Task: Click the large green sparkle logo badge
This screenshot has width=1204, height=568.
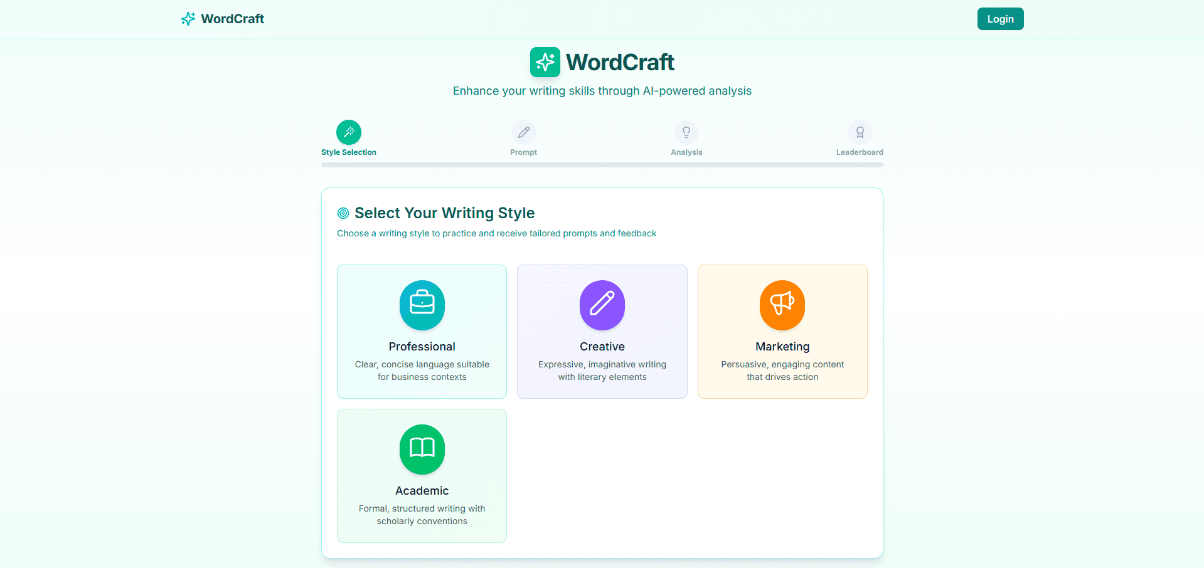Action: click(545, 62)
